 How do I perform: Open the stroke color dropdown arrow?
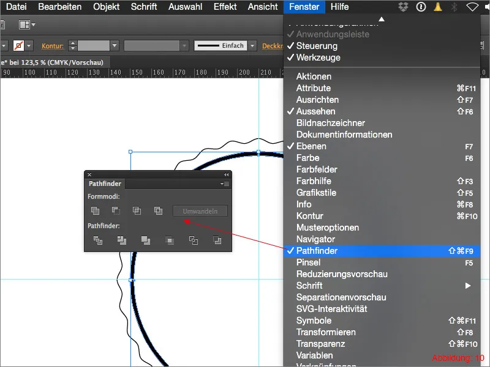29,46
